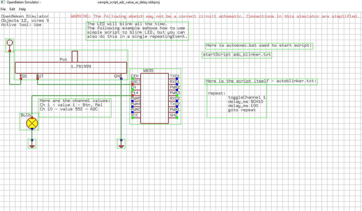Image resolution: width=362 pixels, height=211 pixels.
Task: Click the 'toggleChannel 1' script line
Action: (247, 97)
